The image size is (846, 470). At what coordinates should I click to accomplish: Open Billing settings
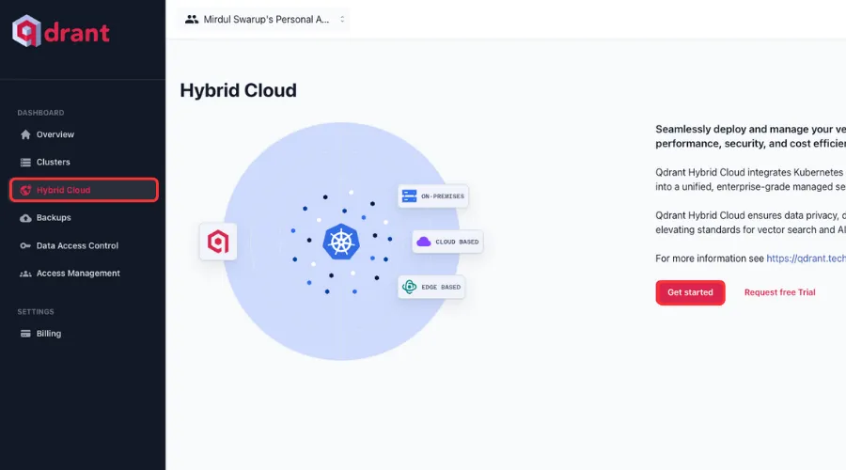(49, 334)
